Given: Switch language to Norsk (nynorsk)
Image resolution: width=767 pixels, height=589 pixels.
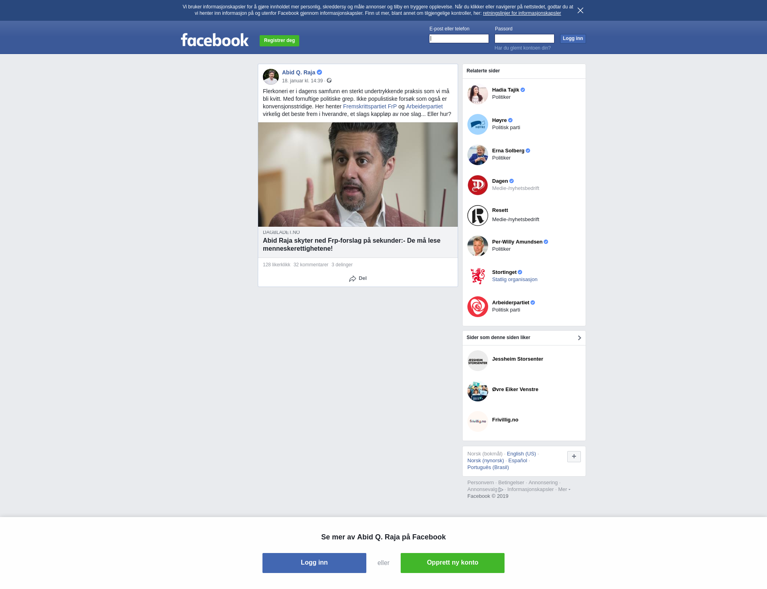Looking at the screenshot, I should pos(486,461).
